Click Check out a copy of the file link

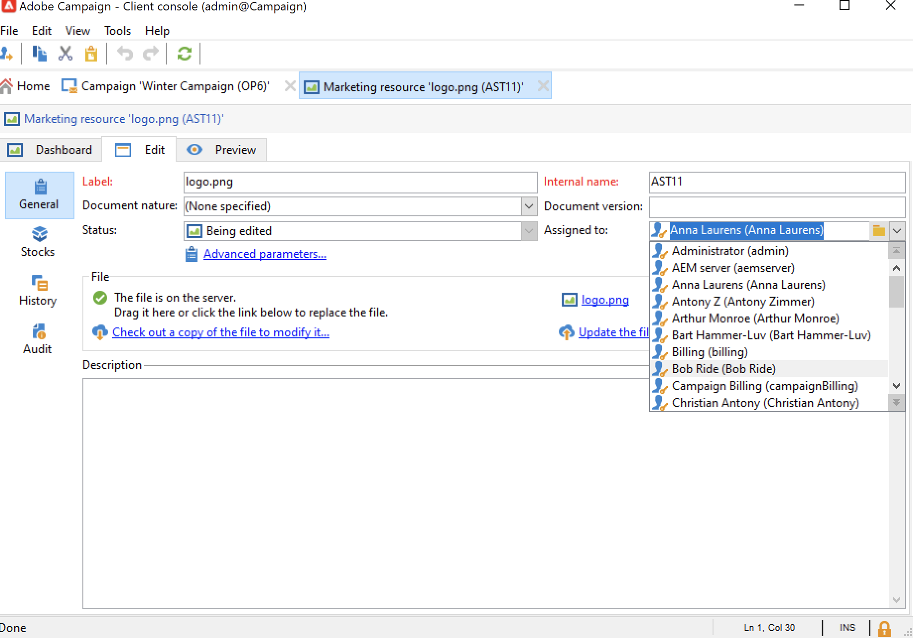(x=221, y=332)
